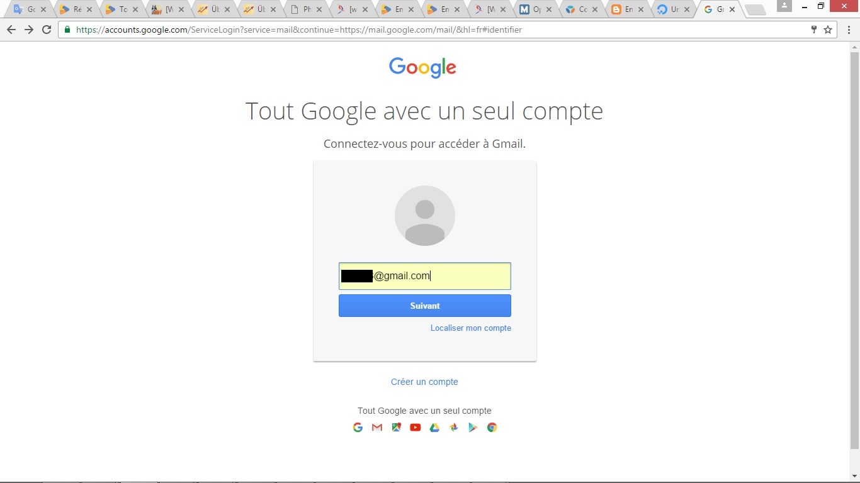This screenshot has height=483, width=860.
Task: Switch to the 'Ur' tab
Action: pos(674,9)
